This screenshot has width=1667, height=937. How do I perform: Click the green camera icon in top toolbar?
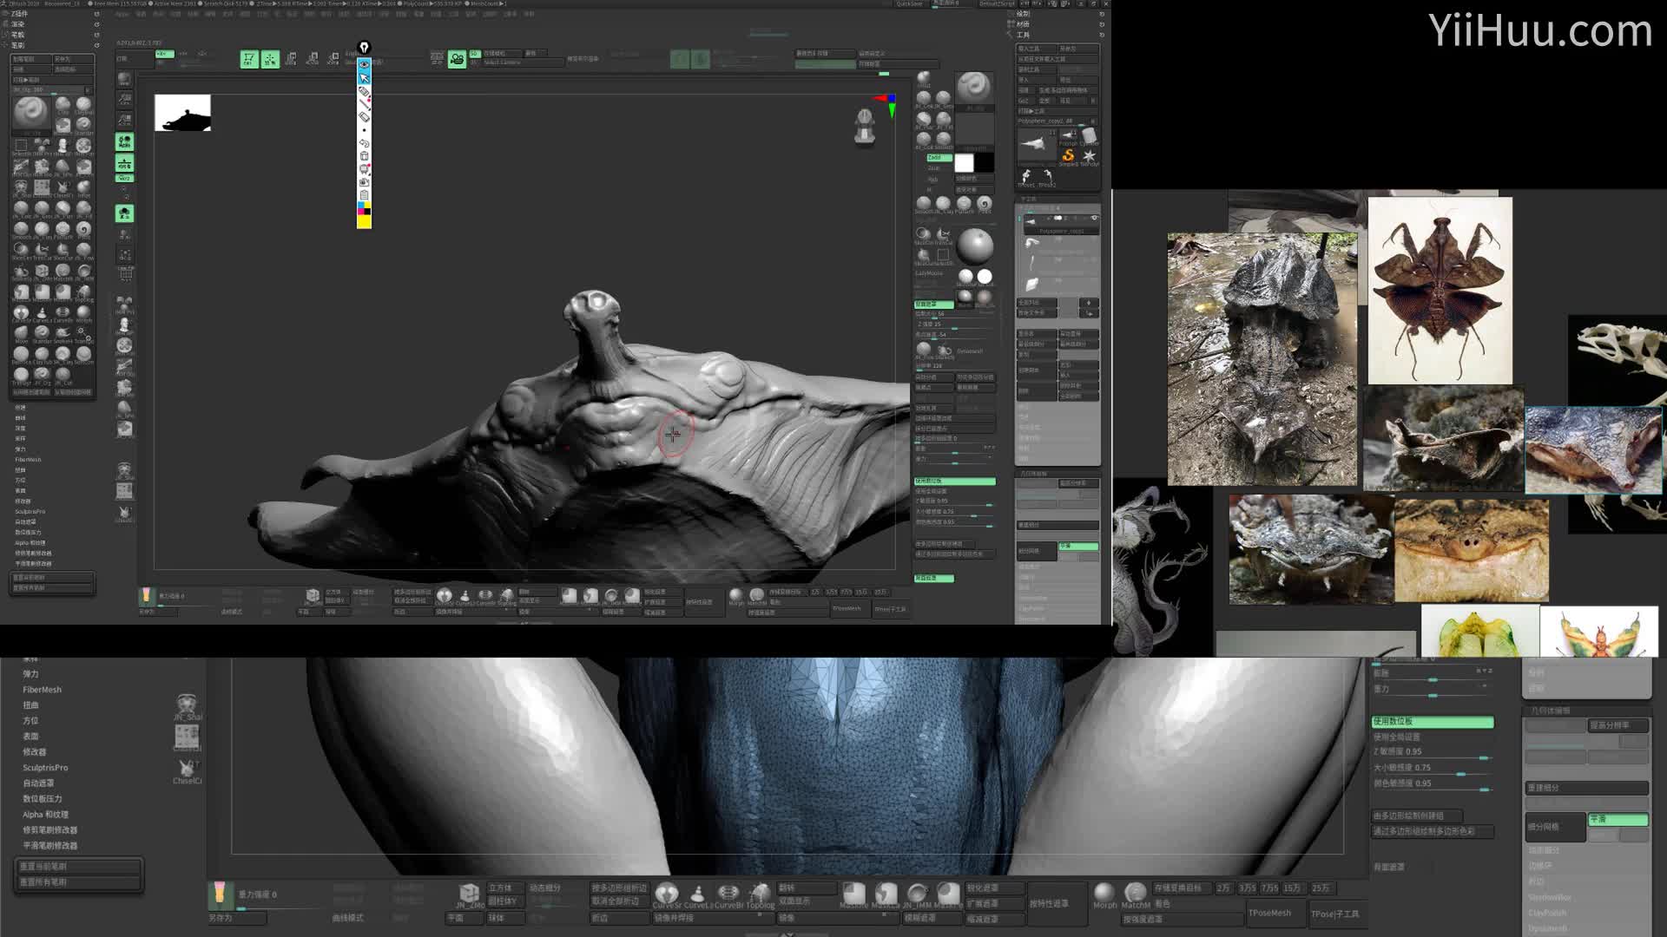457,59
